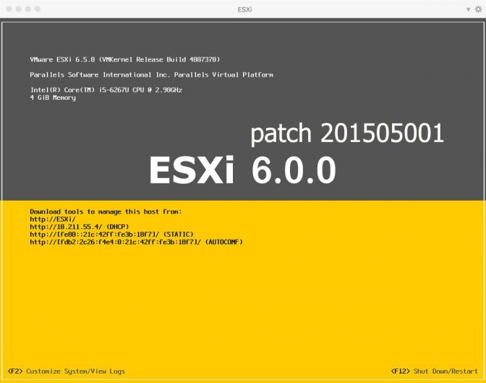This screenshot has height=383, width=486.
Task: Click the 'Download tools to manage this host' text
Action: (x=106, y=211)
